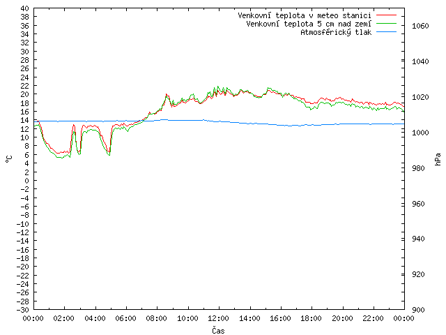
Task: Click the '-20' temperature axis label
Action: pyautogui.click(x=23, y=267)
